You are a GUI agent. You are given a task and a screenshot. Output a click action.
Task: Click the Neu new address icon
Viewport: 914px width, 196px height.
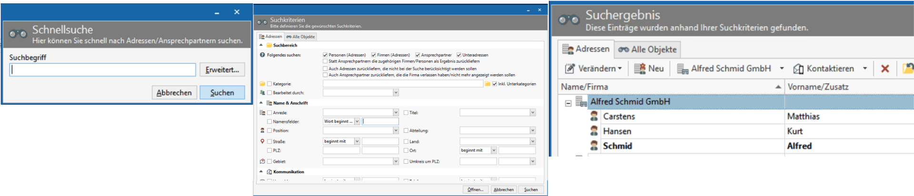(639, 69)
